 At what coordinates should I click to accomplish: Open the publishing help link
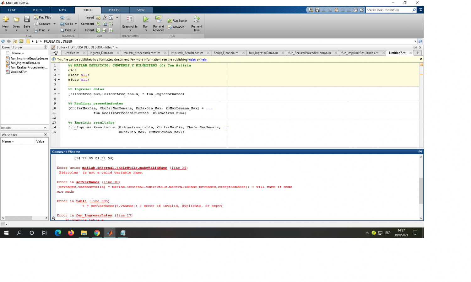[x=203, y=60]
